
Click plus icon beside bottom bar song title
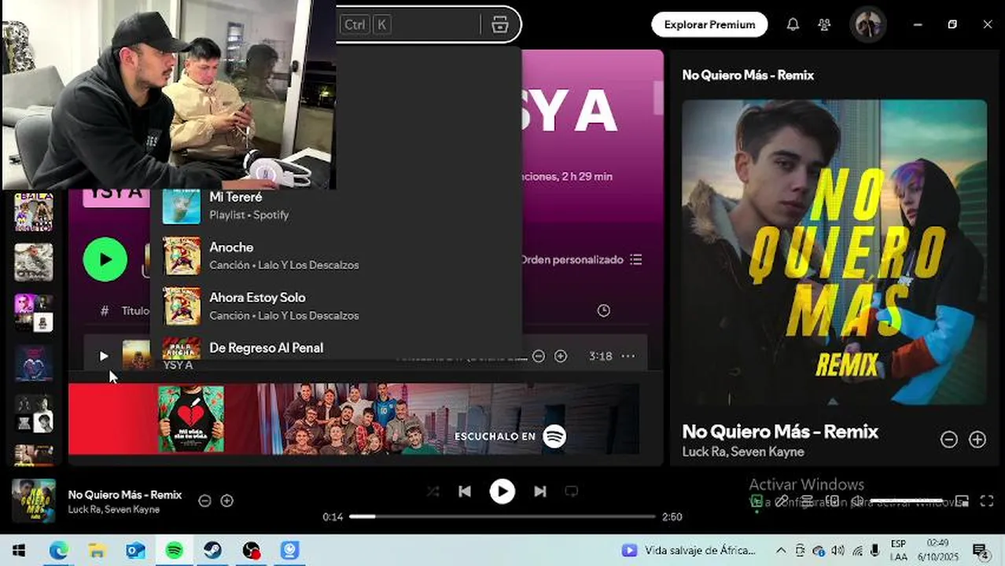coord(227,501)
